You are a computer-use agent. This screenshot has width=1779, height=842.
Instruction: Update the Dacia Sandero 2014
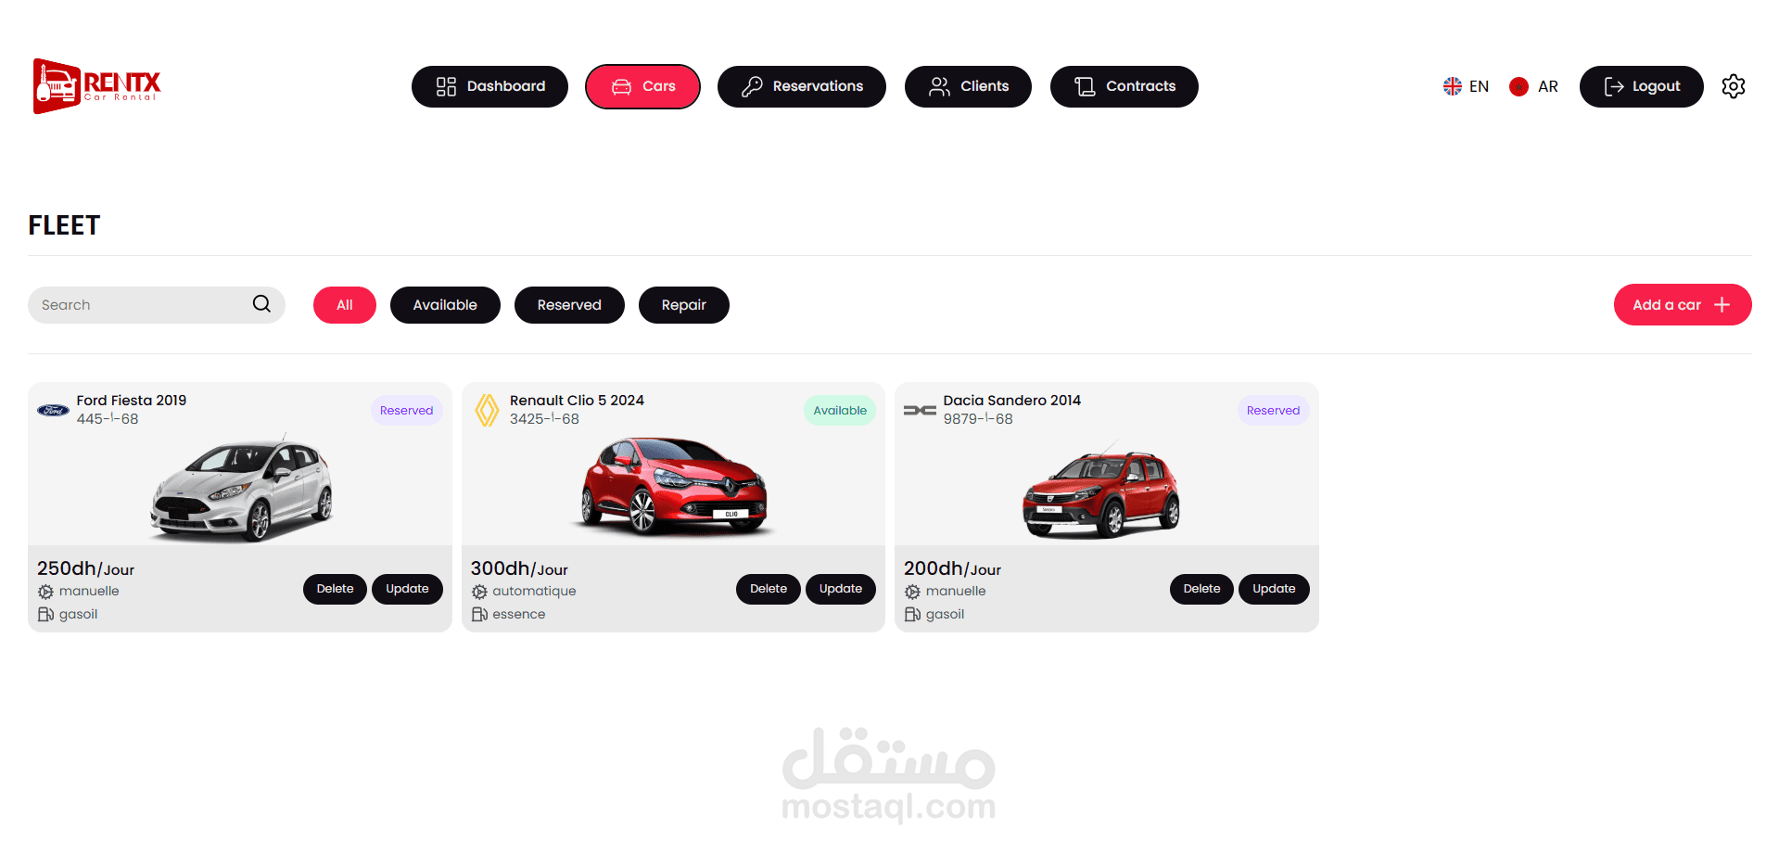1274,589
